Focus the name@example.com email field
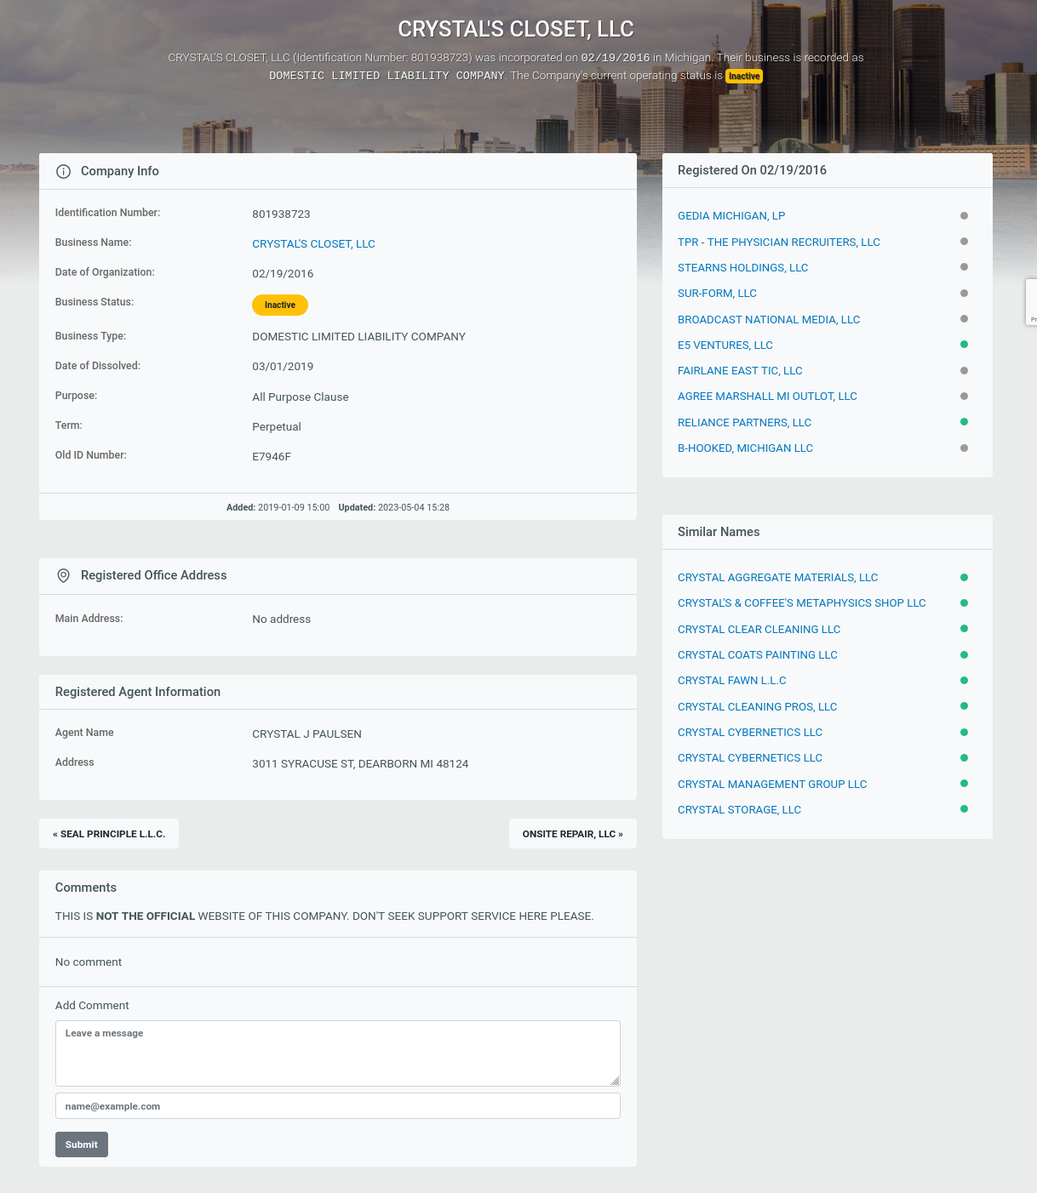This screenshot has width=1037, height=1193. click(x=338, y=1106)
